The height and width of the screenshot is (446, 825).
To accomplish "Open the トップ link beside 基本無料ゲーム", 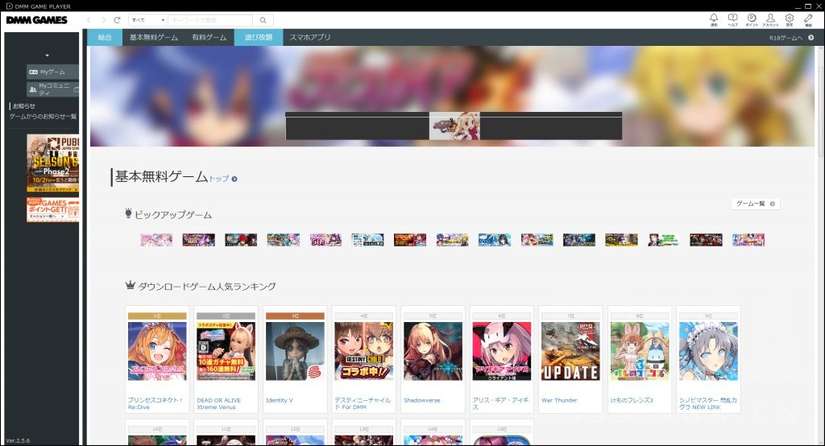I will point(223,179).
